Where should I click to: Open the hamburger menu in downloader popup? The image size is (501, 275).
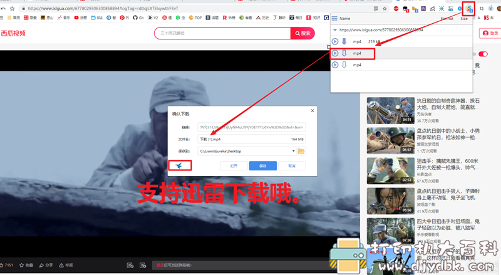[334, 19]
